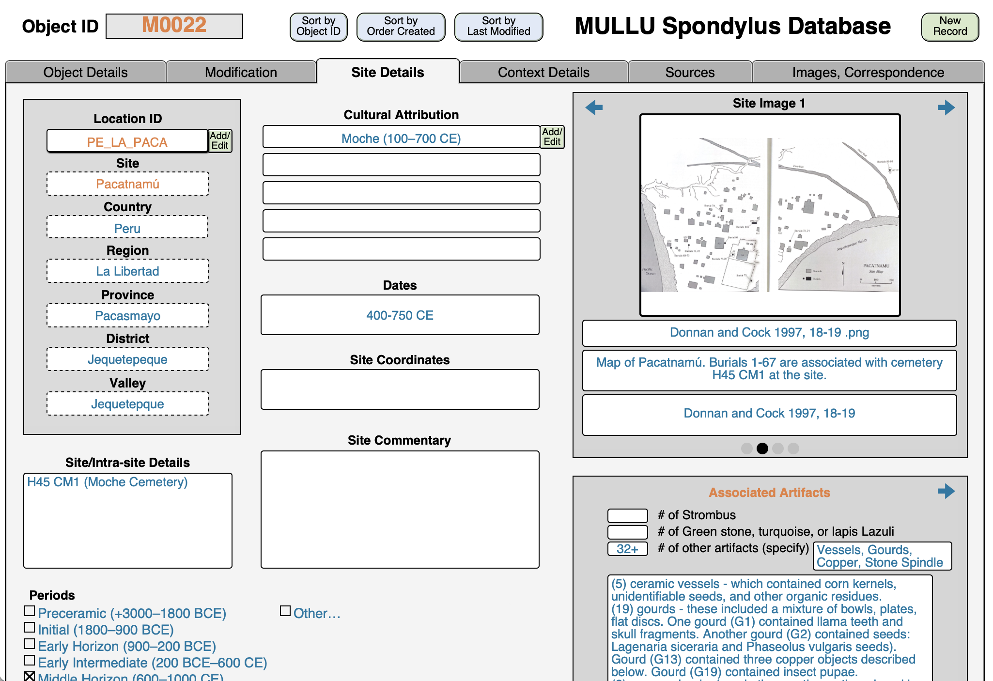Viewport: 993px width, 681px height.
Task: Check the Preceramic period checkbox
Action: click(x=30, y=611)
